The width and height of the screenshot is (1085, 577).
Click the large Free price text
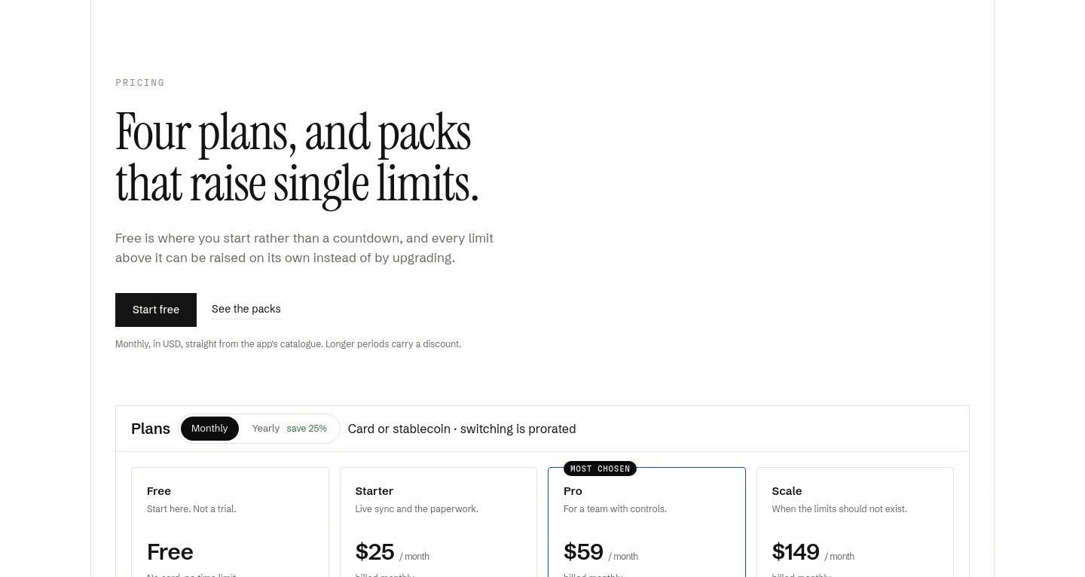pos(170,552)
